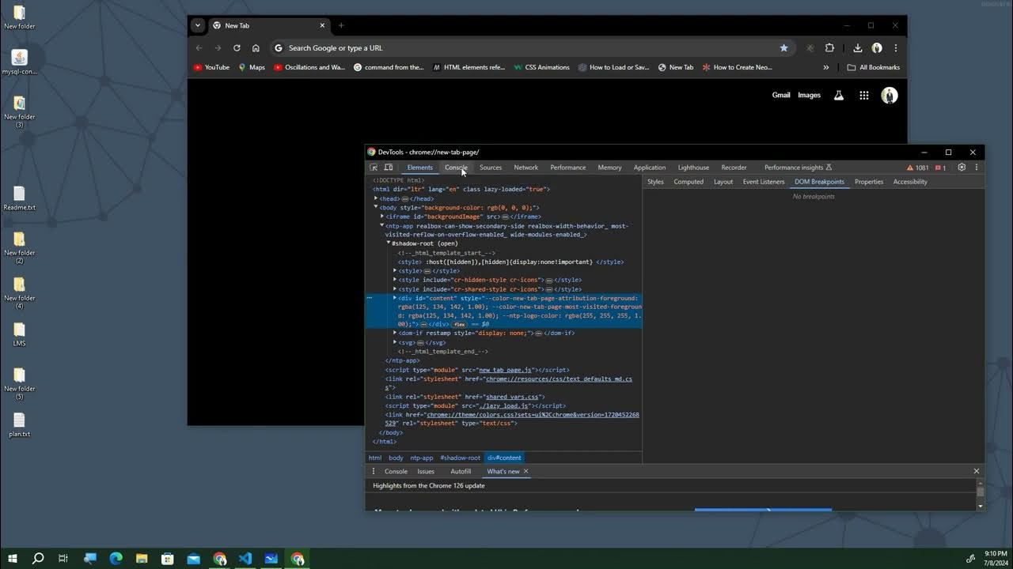Click the flex badge on div content
1013x569 pixels.
pyautogui.click(x=459, y=324)
